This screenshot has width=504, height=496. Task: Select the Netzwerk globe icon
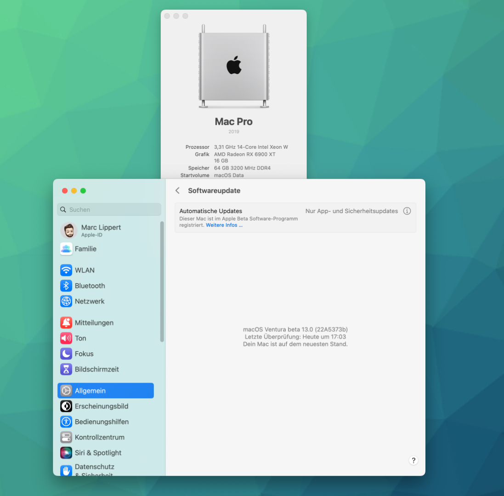click(66, 301)
